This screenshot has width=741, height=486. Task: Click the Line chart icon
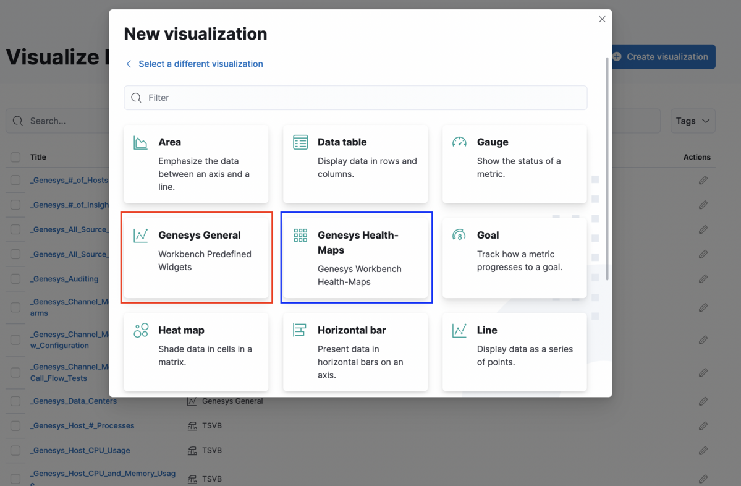pos(459,330)
